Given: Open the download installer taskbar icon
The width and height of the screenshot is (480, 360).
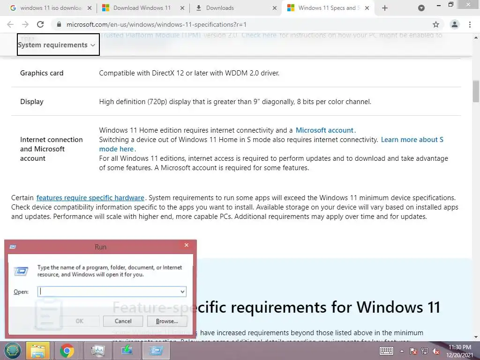Looking at the screenshot, I should click(127, 351).
